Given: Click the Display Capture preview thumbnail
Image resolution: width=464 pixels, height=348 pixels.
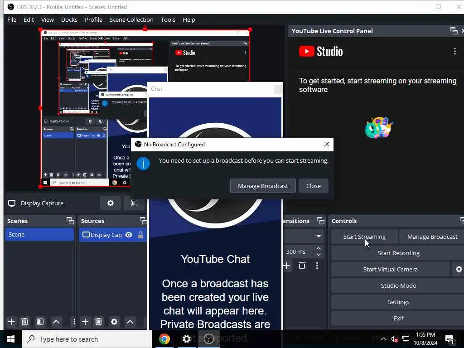Looking at the screenshot, I should [x=145, y=108].
